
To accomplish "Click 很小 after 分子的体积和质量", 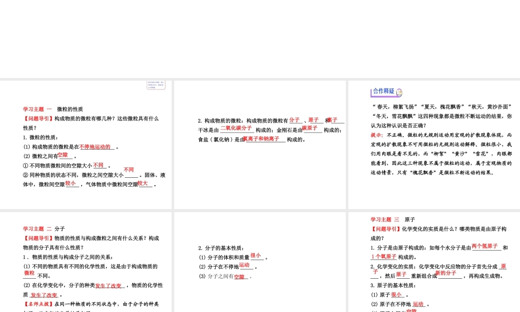I will coord(256,255).
